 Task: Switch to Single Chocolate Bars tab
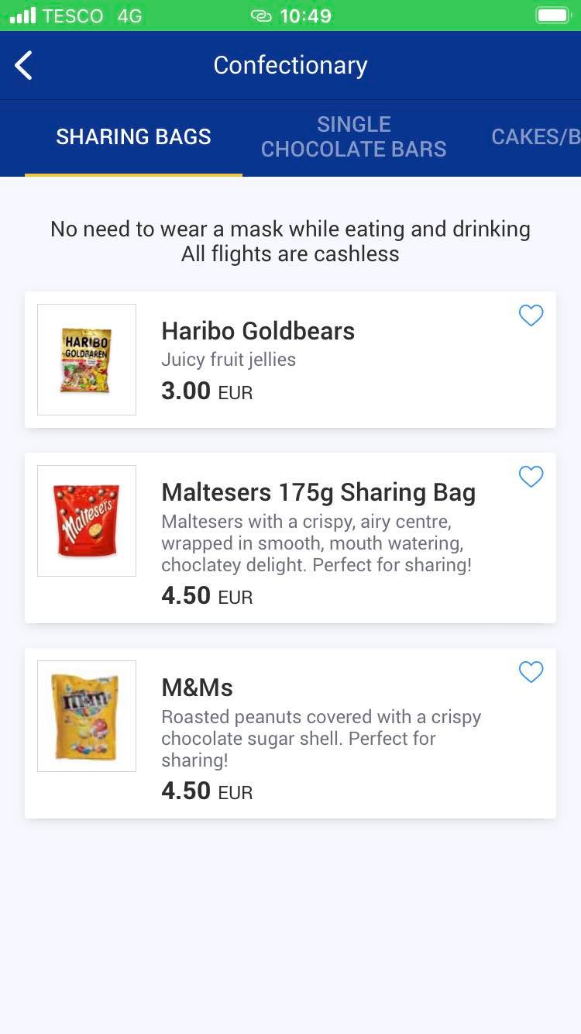pyautogui.click(x=353, y=137)
